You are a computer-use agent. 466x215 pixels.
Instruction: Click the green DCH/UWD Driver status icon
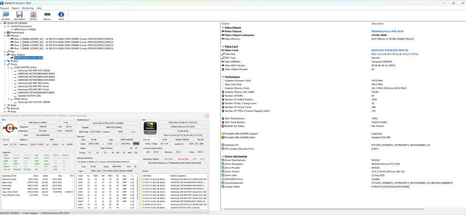223,179
